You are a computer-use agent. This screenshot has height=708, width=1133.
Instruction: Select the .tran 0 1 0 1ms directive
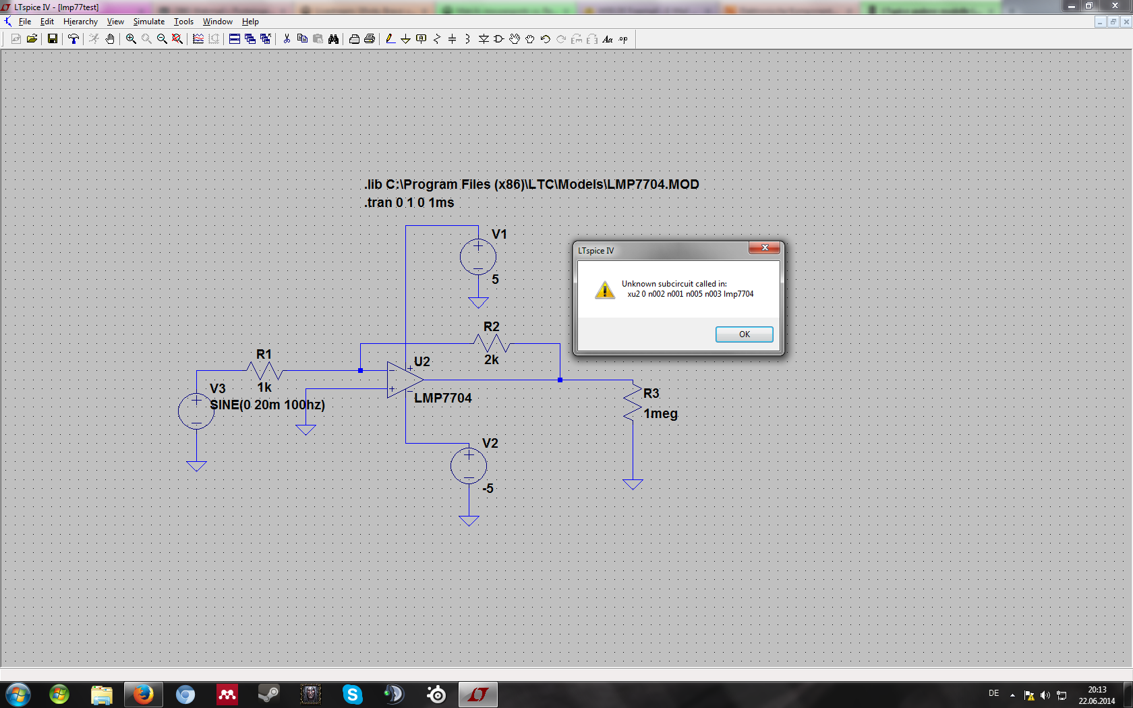(409, 202)
